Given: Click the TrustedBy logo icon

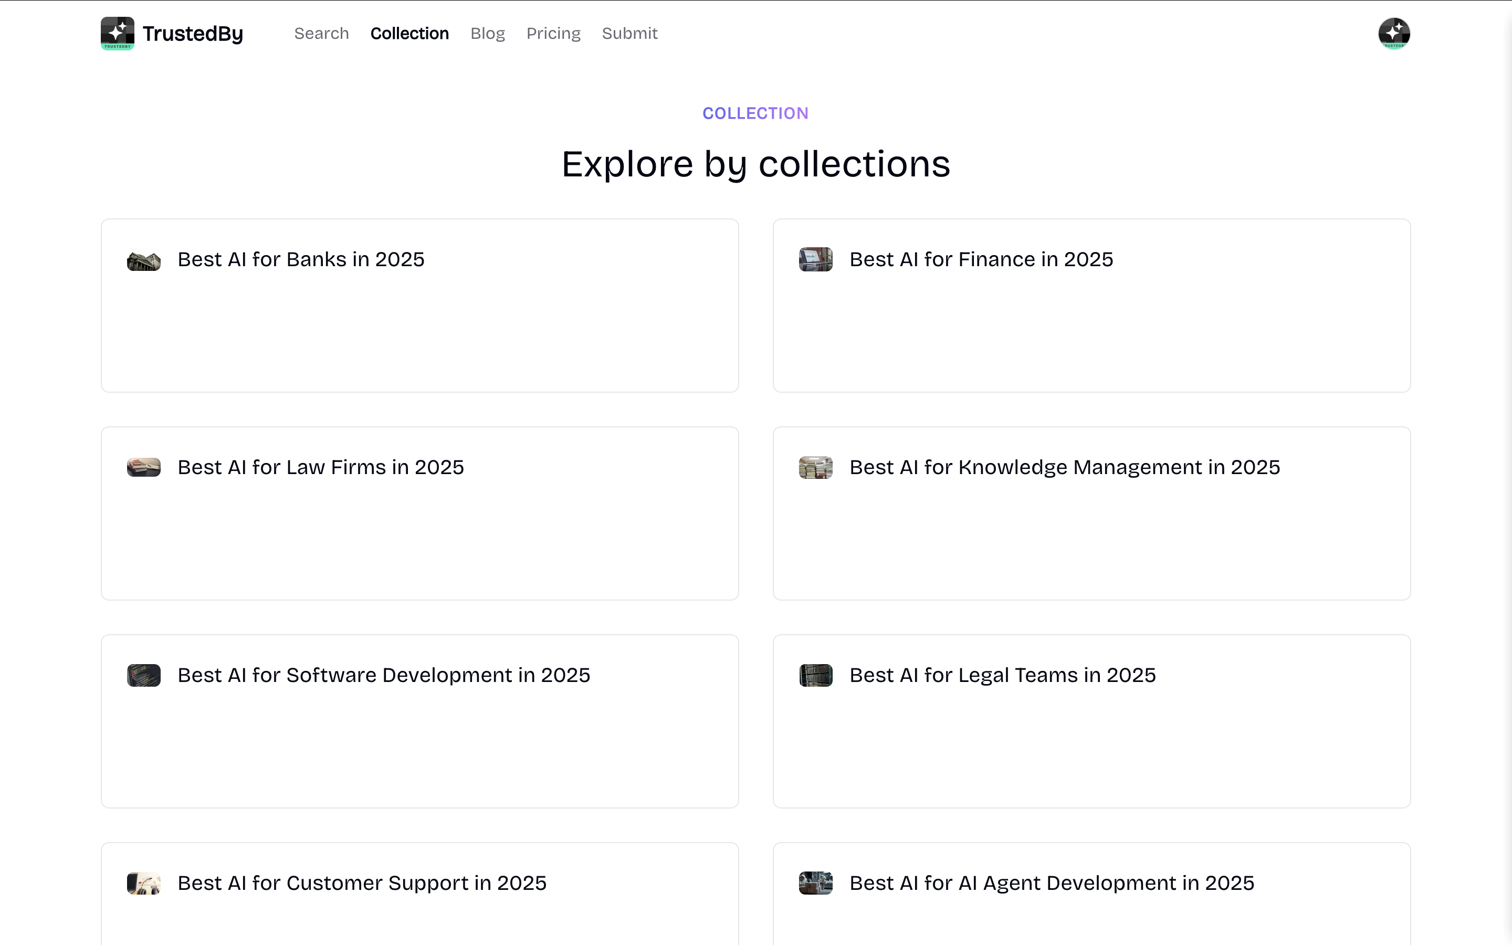Looking at the screenshot, I should click(x=118, y=33).
